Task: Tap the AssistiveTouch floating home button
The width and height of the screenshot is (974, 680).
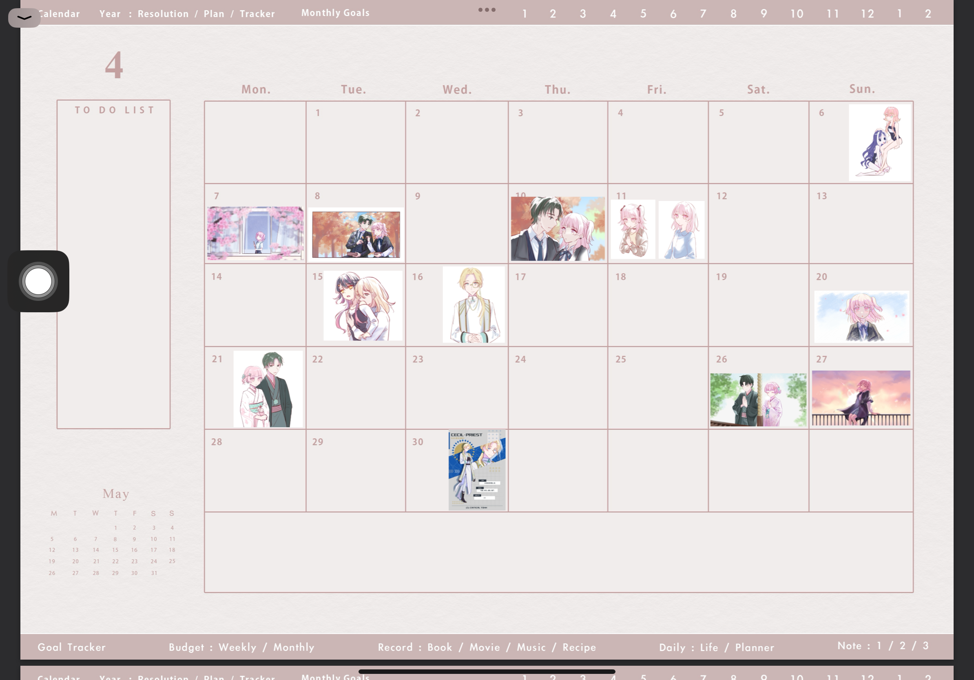Action: tap(38, 281)
